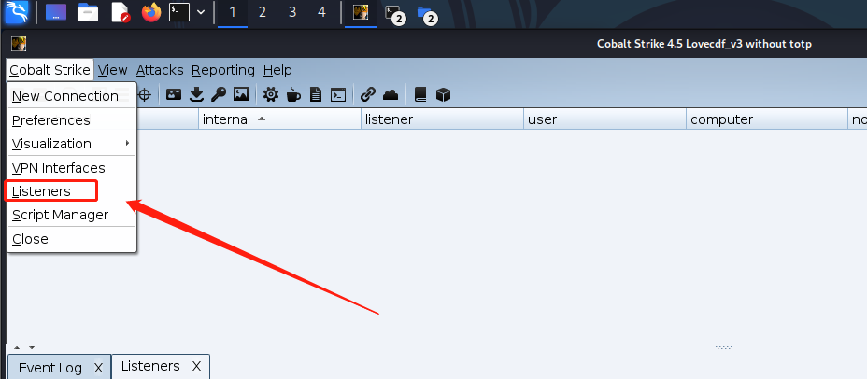Screen dimensions: 867x379
Task: Switch to workspace 3
Action: click(x=291, y=12)
